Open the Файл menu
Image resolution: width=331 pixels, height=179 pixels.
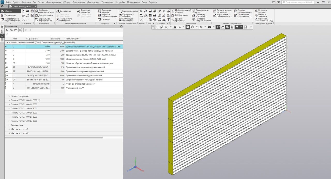(8, 2)
